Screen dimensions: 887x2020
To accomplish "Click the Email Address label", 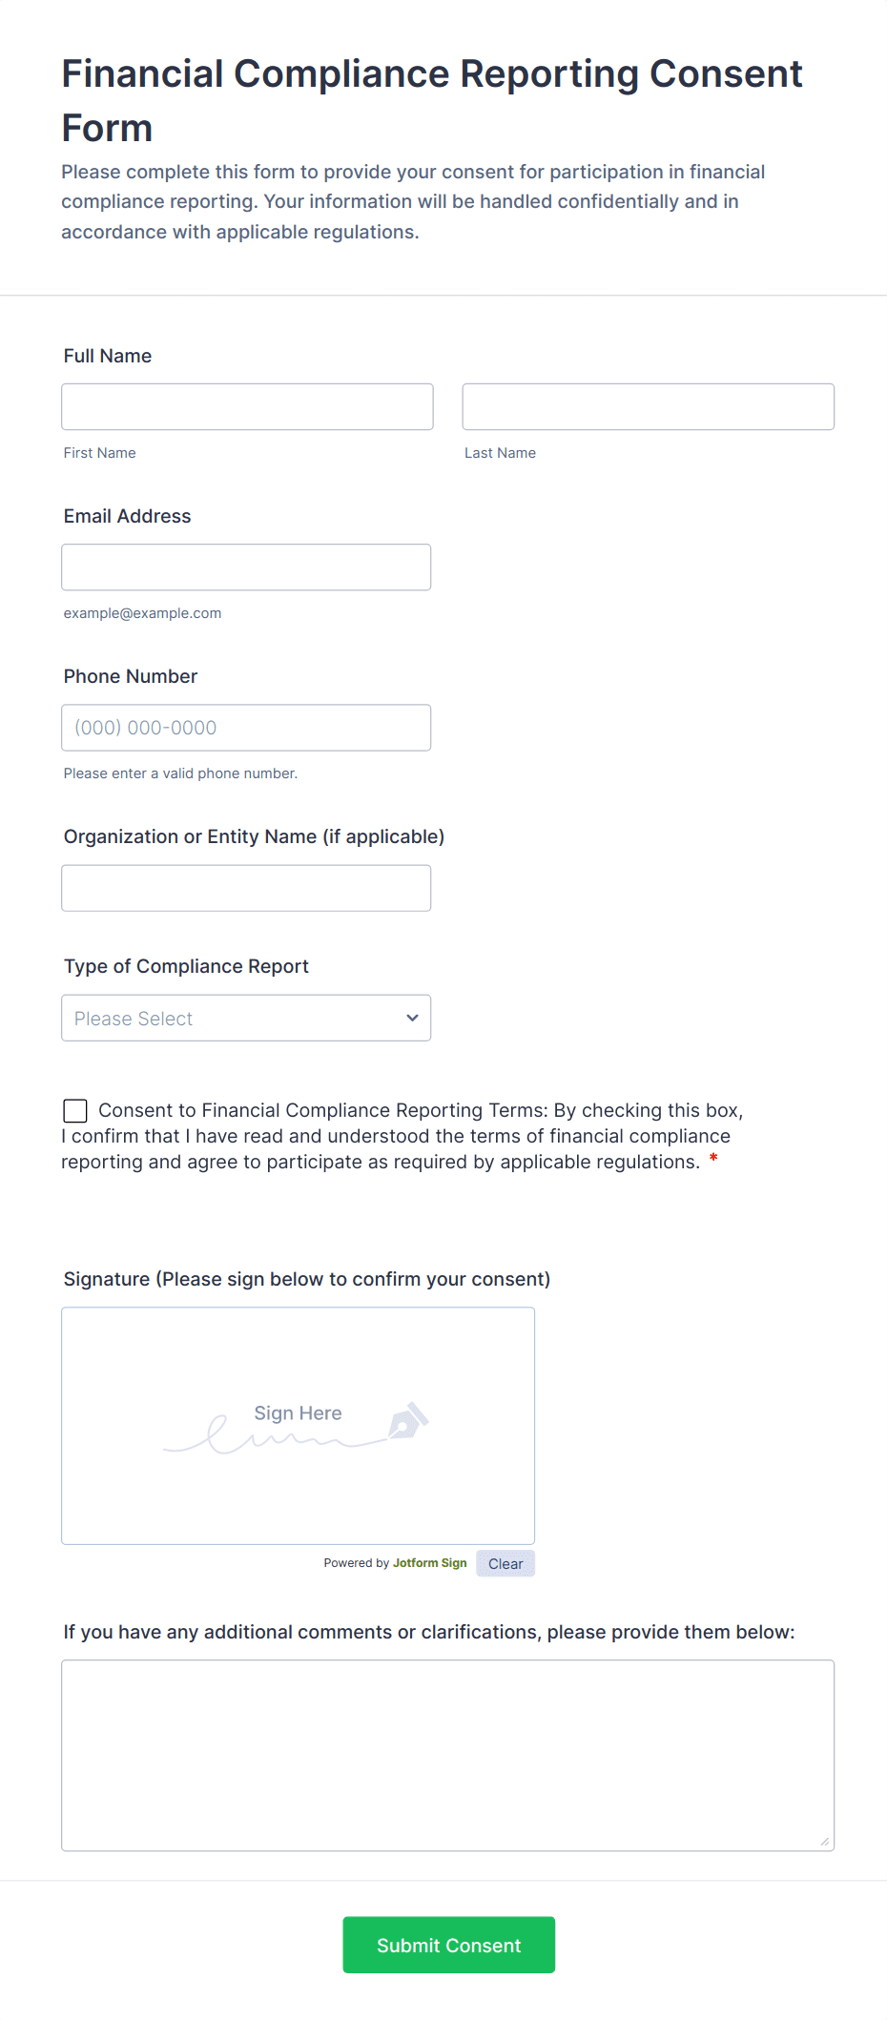I will [128, 516].
